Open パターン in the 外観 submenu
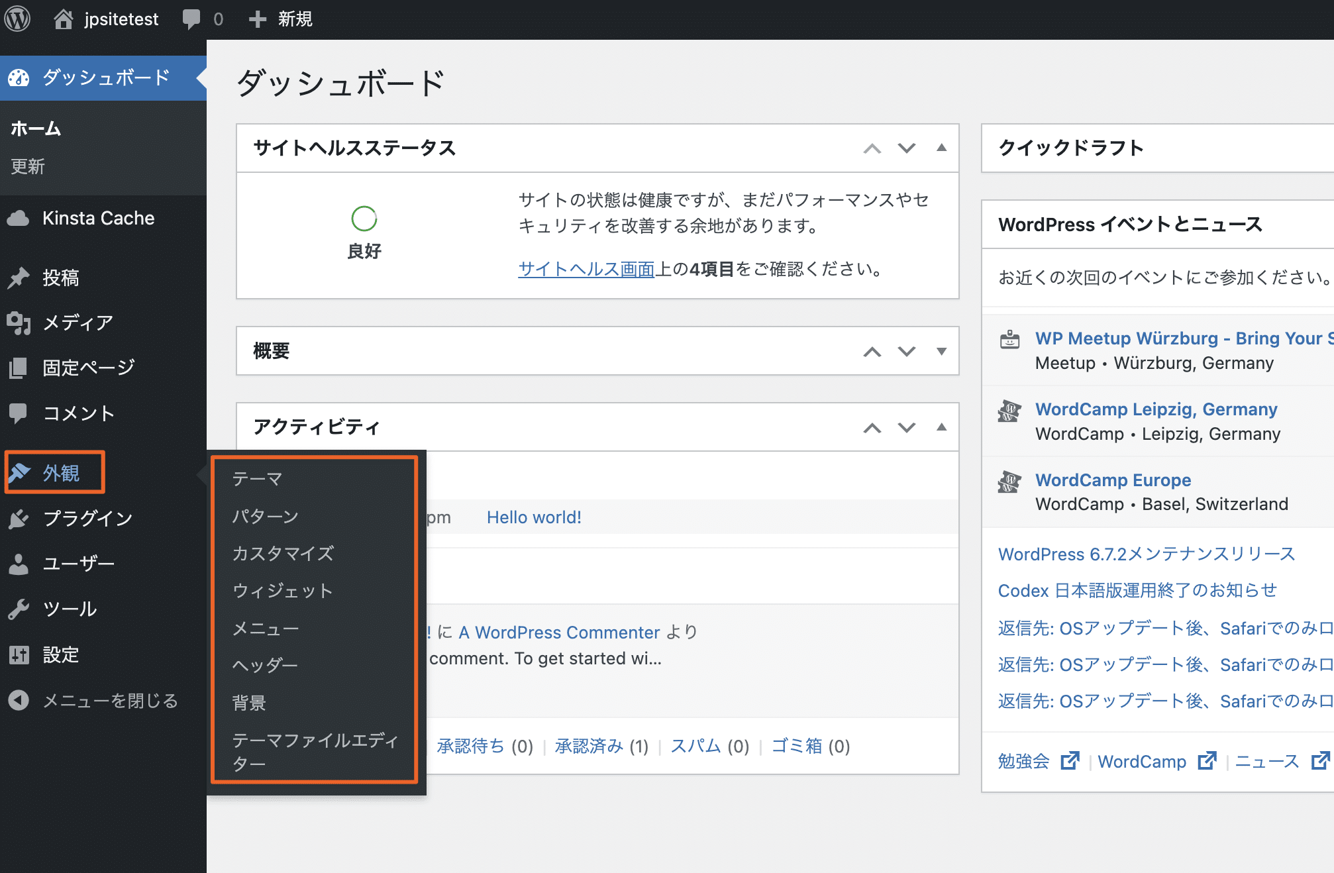 point(266,516)
